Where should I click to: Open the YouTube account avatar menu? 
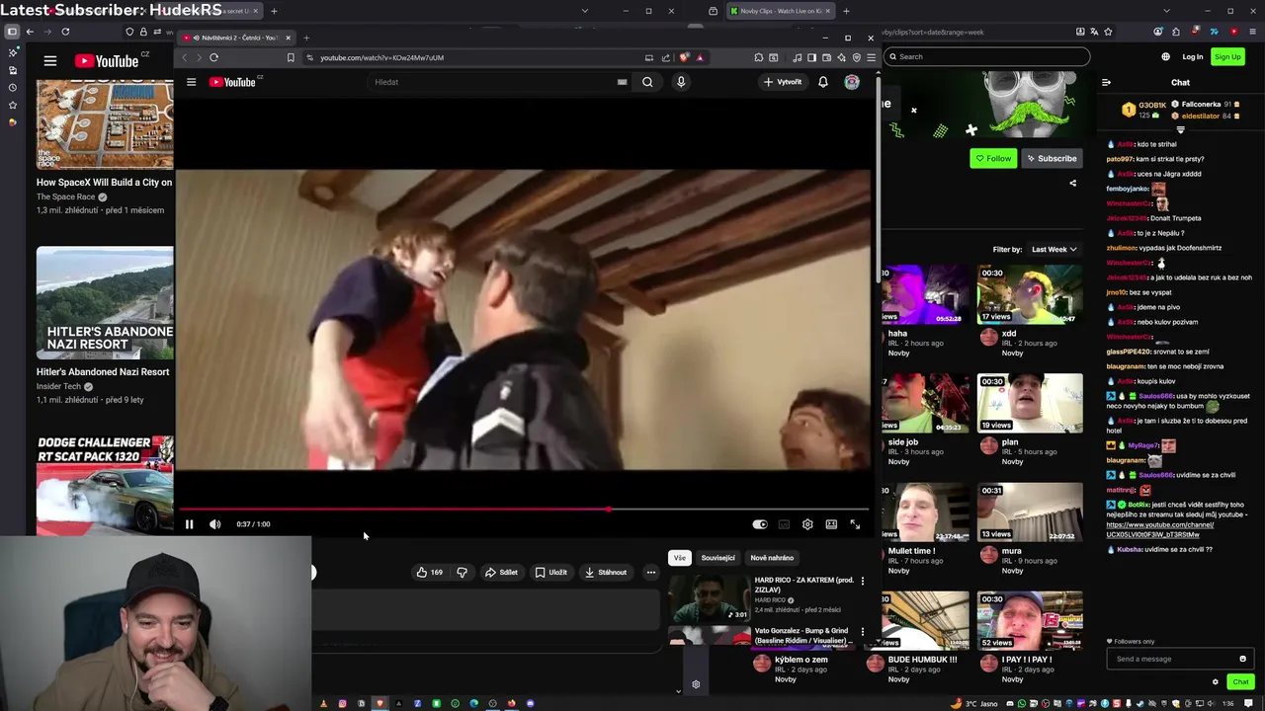(852, 82)
